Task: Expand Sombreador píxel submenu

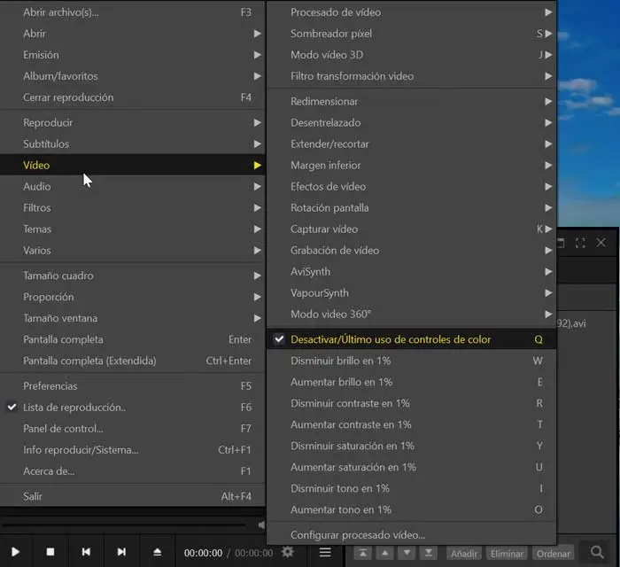Action: 412,34
